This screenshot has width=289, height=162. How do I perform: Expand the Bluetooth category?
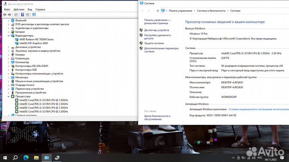point(8,20)
